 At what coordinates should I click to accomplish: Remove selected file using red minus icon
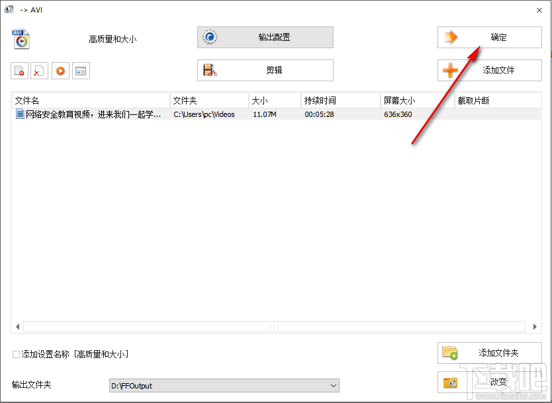click(19, 71)
